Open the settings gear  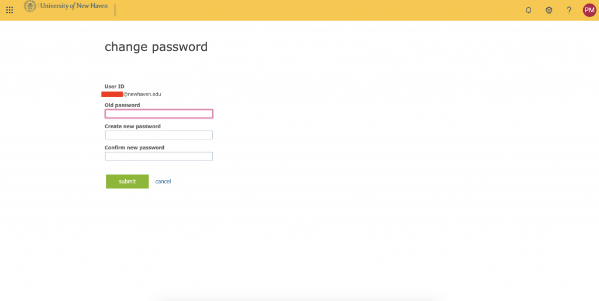pyautogui.click(x=549, y=10)
